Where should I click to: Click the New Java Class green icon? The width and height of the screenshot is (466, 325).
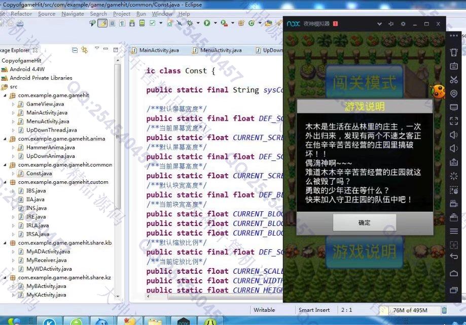coord(252,23)
